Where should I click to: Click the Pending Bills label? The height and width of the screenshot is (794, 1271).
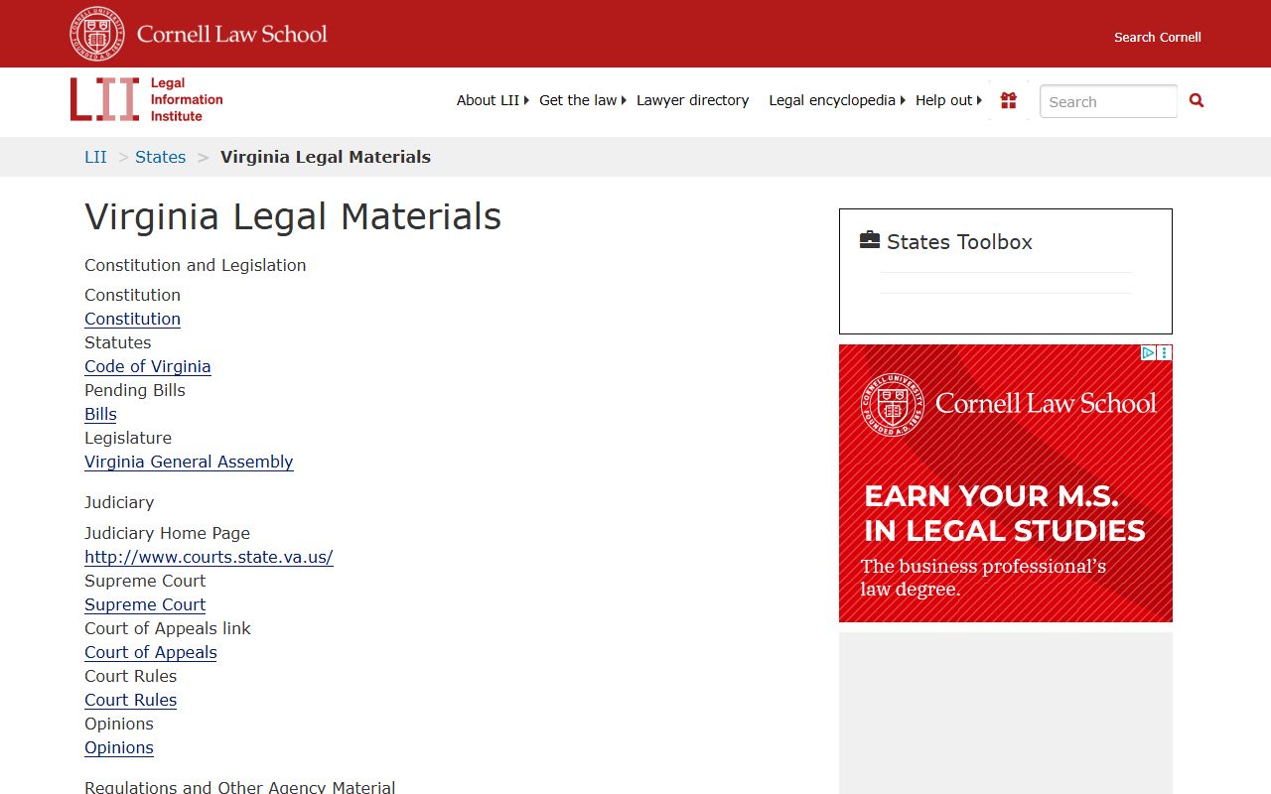pyautogui.click(x=135, y=390)
